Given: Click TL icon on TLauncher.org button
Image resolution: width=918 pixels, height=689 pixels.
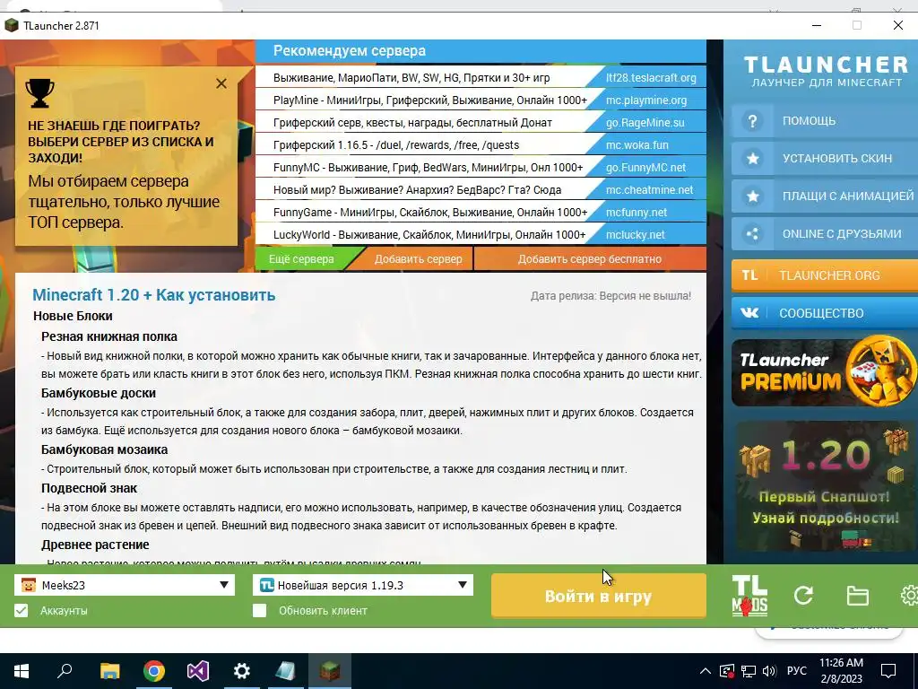Looking at the screenshot, I should click(750, 275).
